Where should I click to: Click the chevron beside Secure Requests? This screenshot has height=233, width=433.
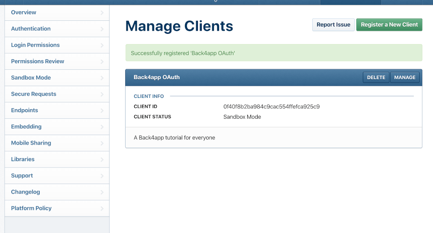click(102, 94)
